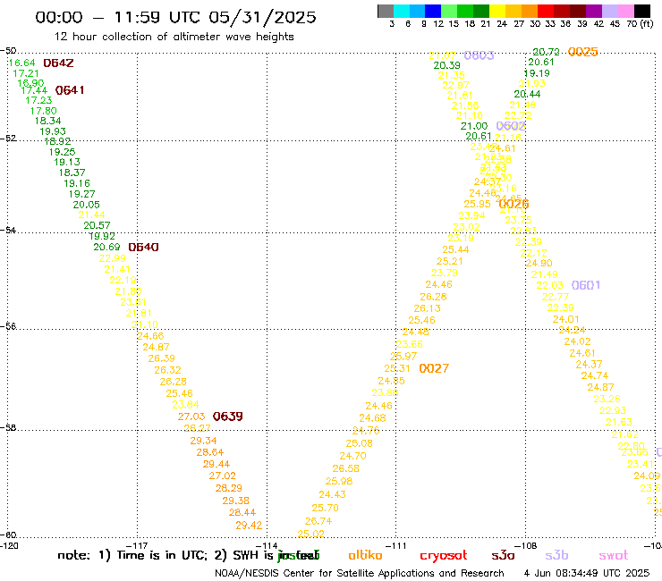Click the 29.34 wave height value
This screenshot has height=581, width=662.
203,441
